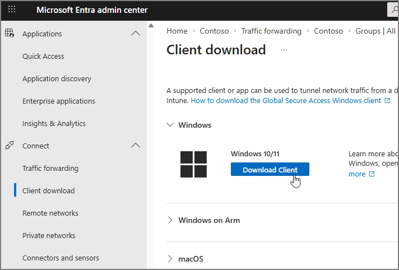Collapse the Applications section chevron
Screen dimensions: 399x270
tap(136, 34)
